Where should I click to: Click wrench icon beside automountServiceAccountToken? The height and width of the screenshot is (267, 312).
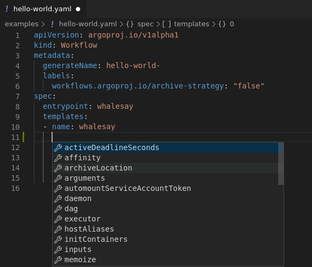(58, 188)
